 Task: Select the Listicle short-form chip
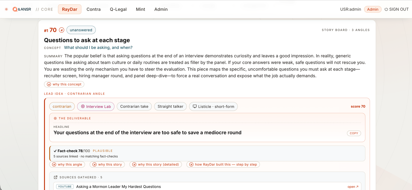click(x=213, y=106)
